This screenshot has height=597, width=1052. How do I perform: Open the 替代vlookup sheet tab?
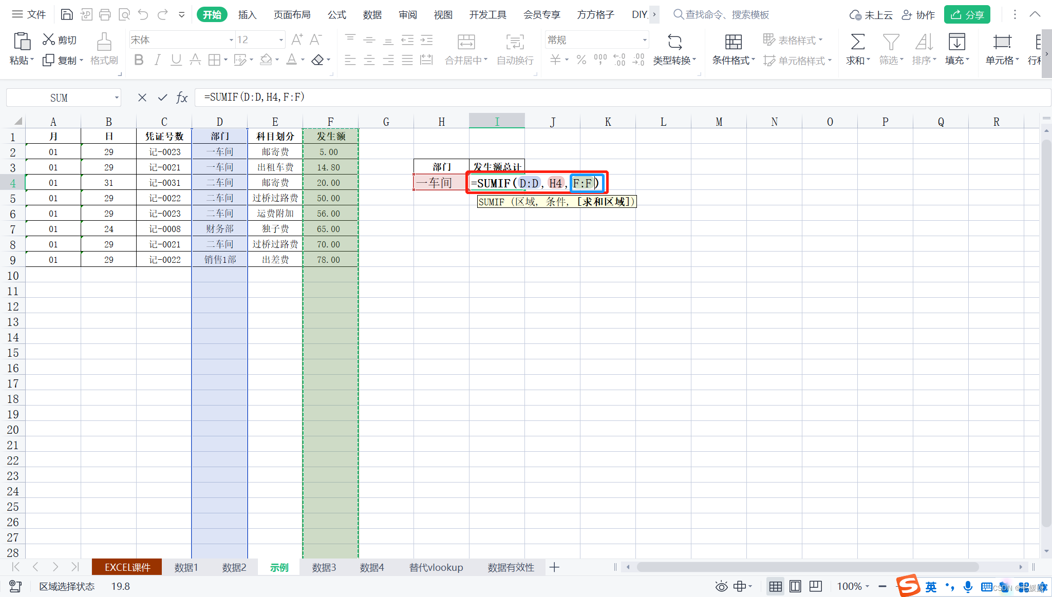click(436, 567)
